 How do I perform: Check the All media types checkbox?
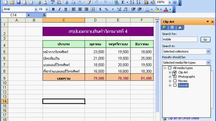[x=170, y=68]
